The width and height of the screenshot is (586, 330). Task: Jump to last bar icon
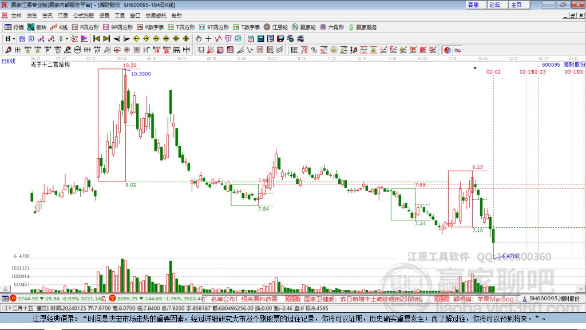106,39
